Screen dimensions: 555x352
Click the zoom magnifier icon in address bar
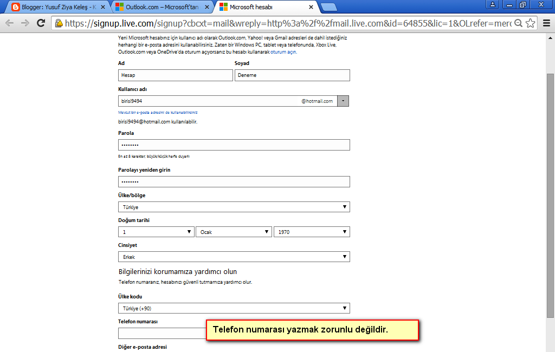click(518, 23)
